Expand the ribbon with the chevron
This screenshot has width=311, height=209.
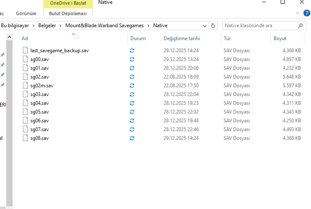(x=298, y=13)
